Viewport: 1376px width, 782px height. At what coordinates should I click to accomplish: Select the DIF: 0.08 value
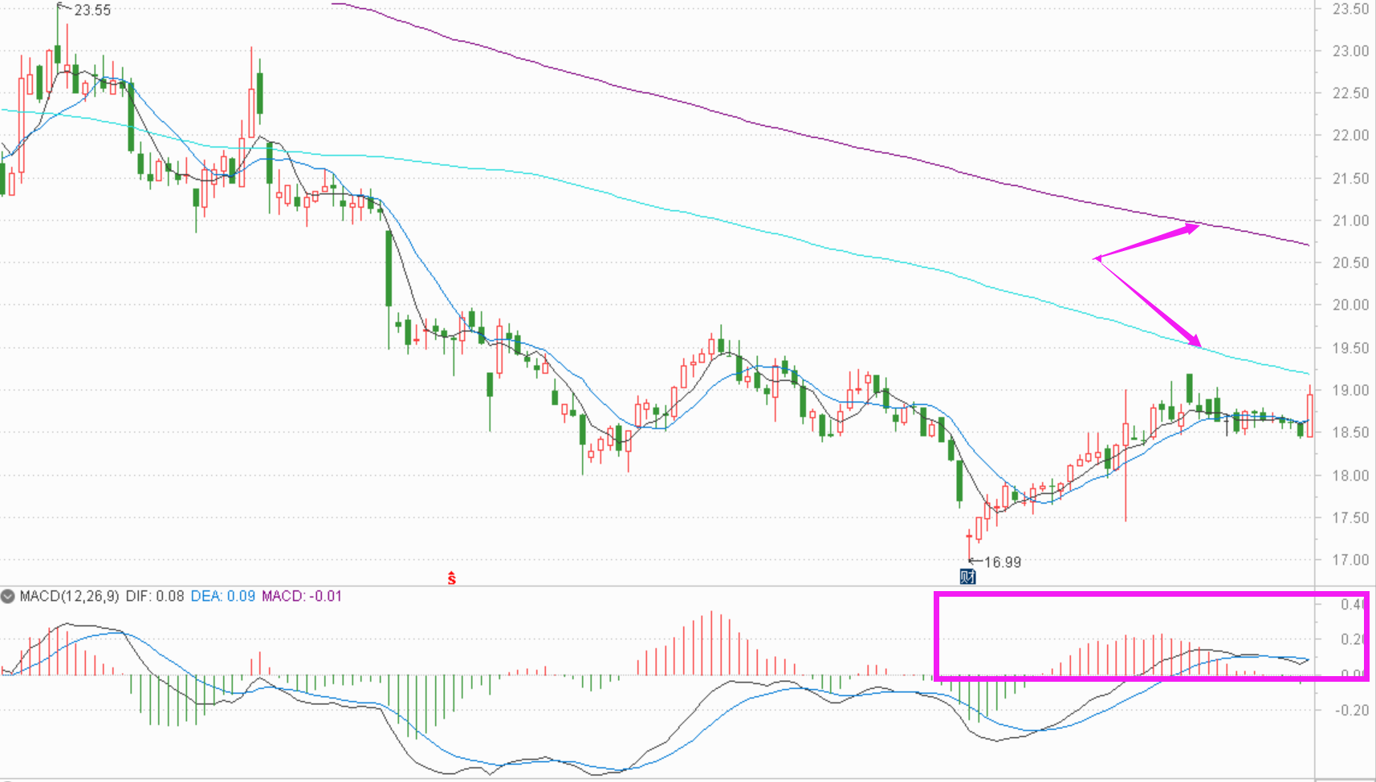155,596
